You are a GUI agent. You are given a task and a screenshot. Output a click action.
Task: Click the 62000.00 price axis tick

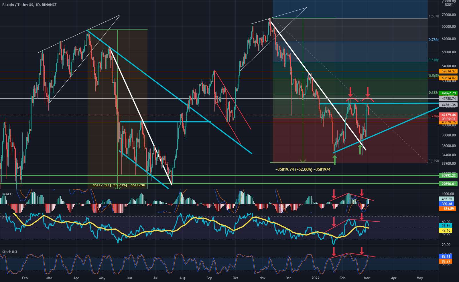tap(448, 39)
